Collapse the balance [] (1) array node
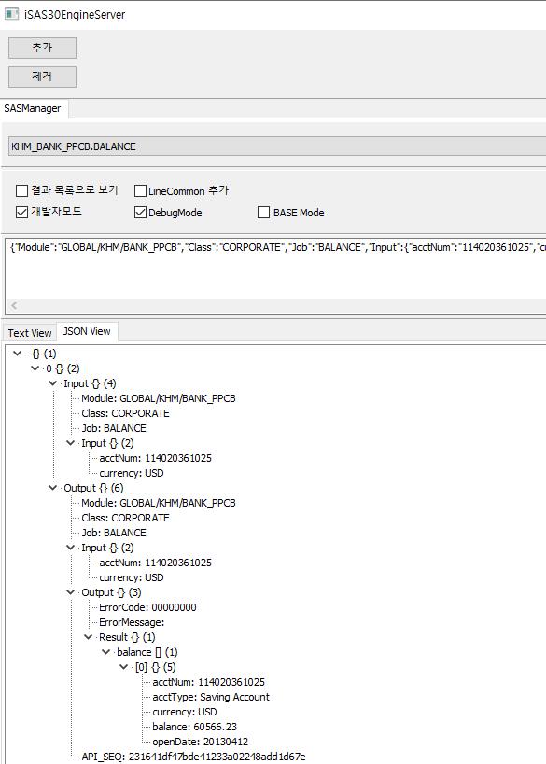546x764 pixels. coord(105,652)
